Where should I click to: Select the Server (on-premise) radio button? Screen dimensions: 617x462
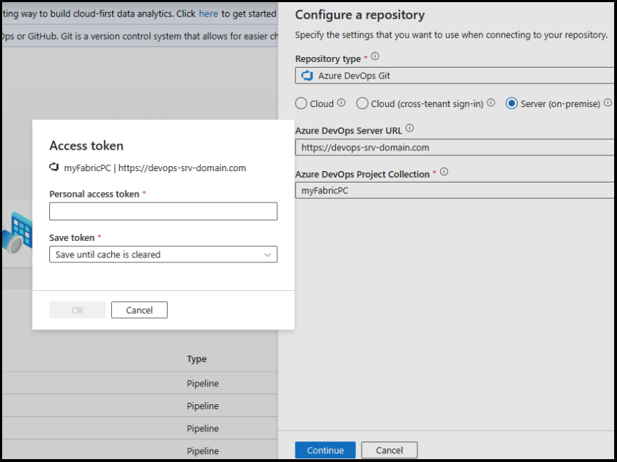[x=511, y=103]
